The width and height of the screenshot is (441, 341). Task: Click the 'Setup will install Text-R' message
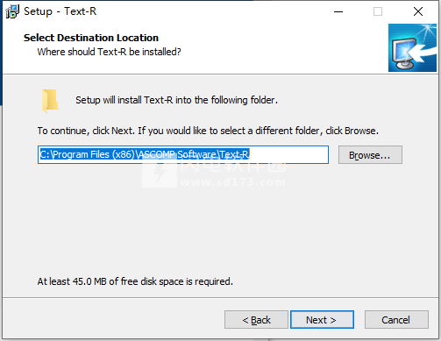(176, 100)
